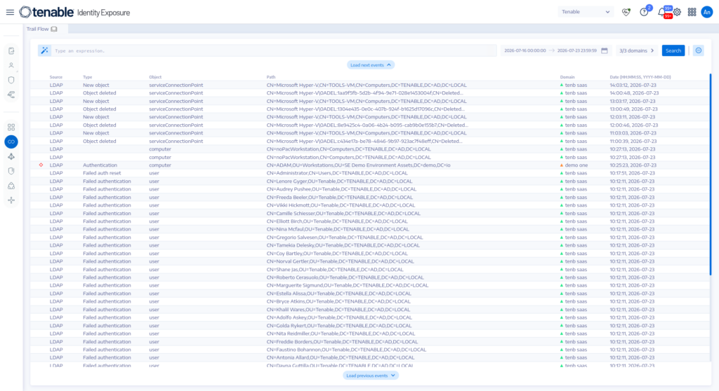Open the dashboards four-squares sidebar icon
The image size is (719, 391).
pyautogui.click(x=11, y=127)
